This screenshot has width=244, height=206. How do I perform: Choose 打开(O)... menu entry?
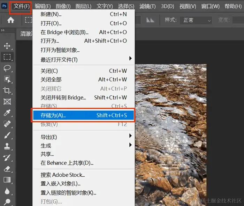pos(84,23)
